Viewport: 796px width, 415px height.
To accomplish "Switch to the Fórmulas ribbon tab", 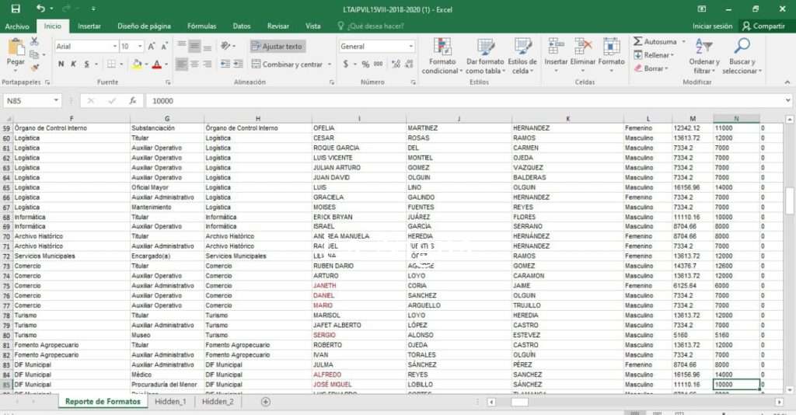I will click(x=201, y=26).
